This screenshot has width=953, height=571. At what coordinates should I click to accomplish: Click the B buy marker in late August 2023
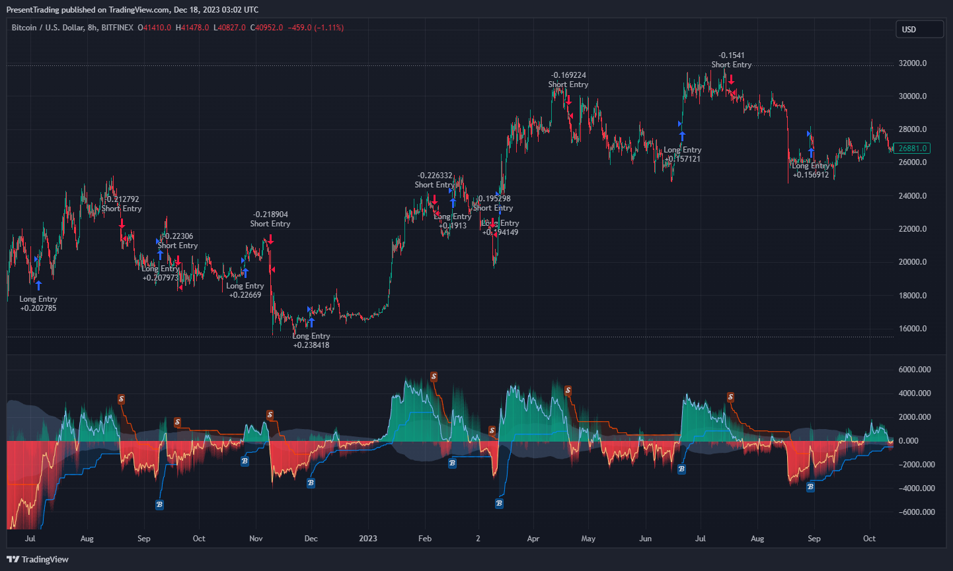[x=810, y=487]
